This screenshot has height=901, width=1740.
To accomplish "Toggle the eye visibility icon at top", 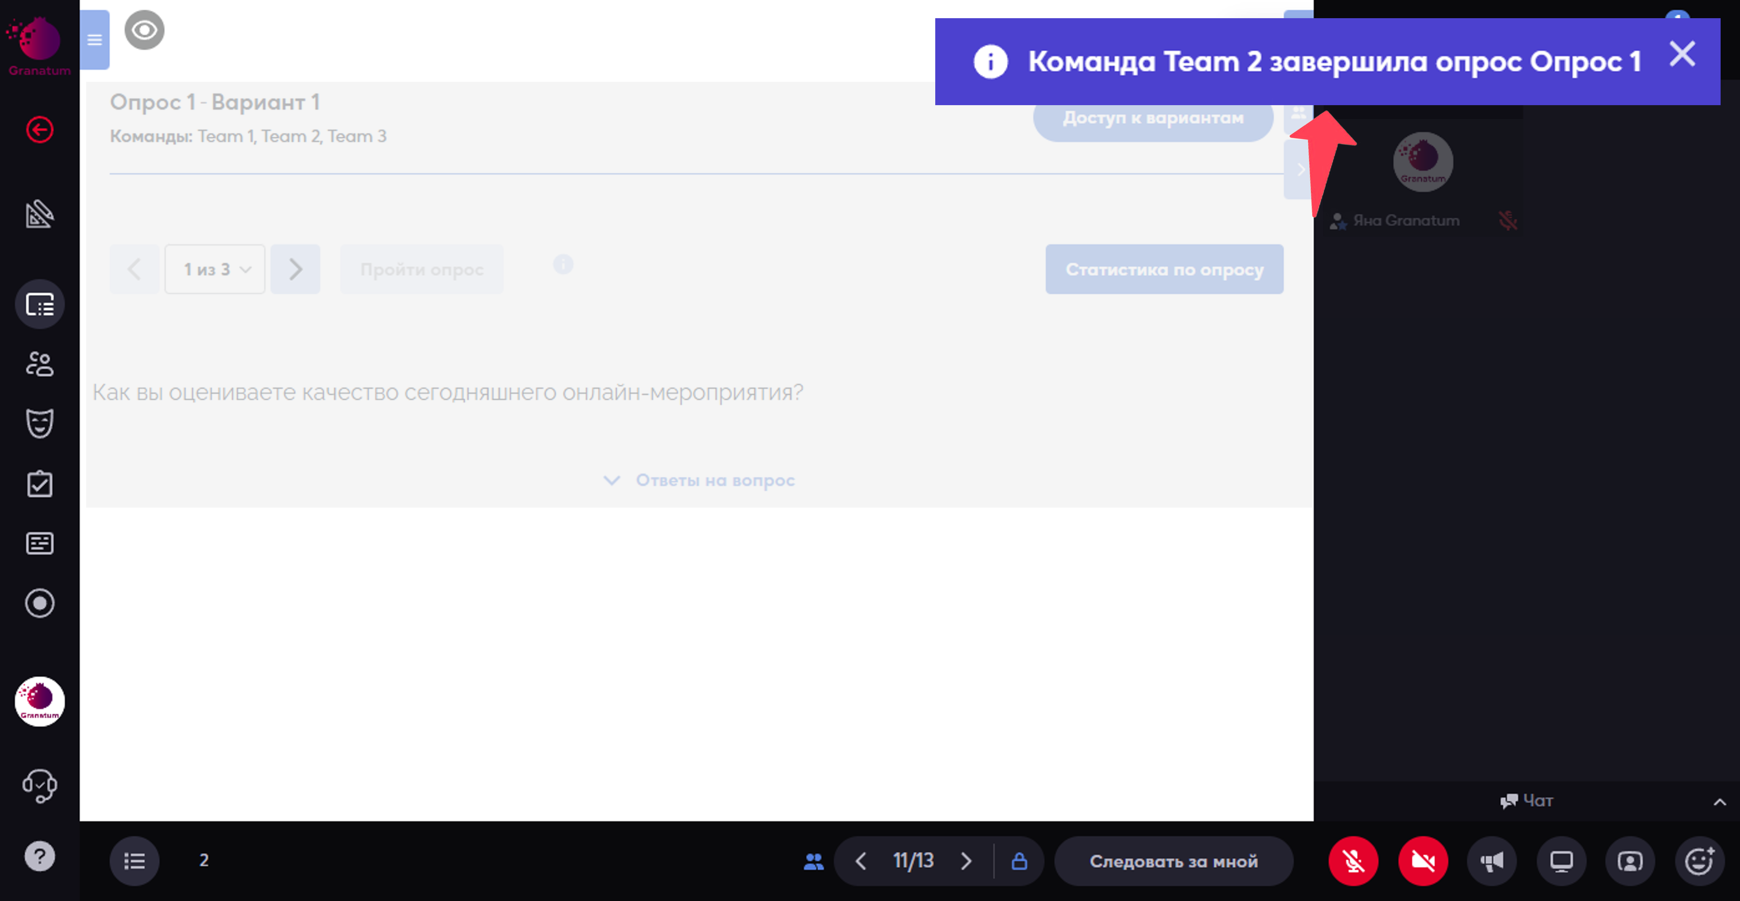I will (144, 30).
